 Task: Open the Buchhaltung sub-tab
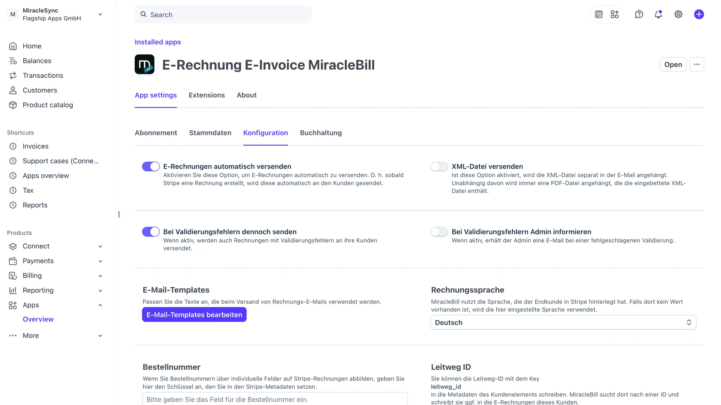pos(321,133)
